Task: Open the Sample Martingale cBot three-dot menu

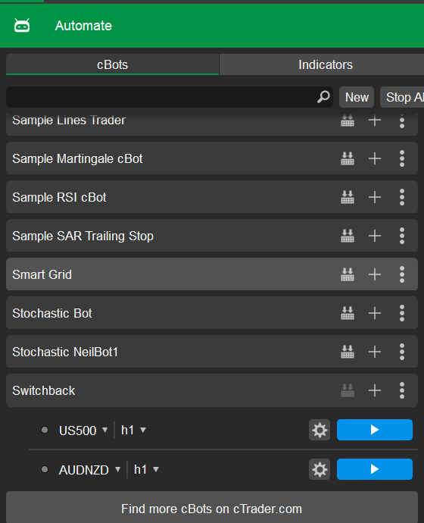Action: 402,158
